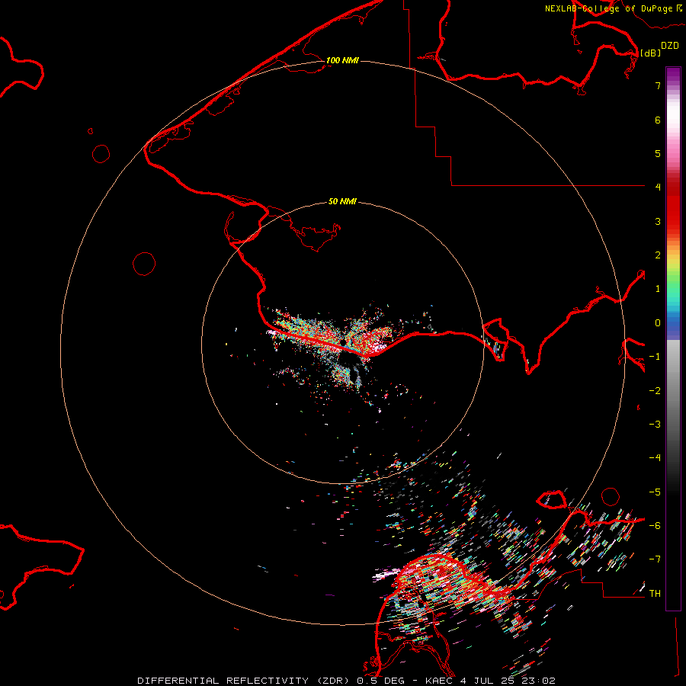Click the "0" value on the color scale
The width and height of the screenshot is (686, 686).
click(x=658, y=323)
